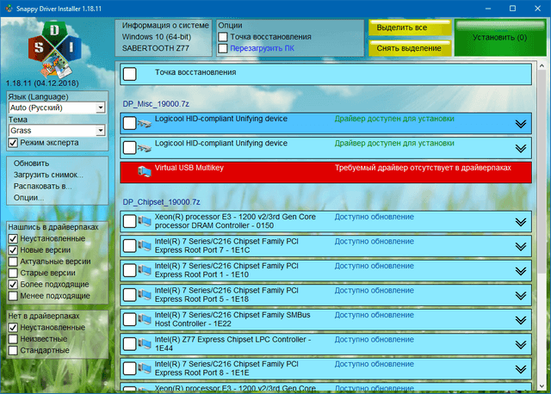This screenshot has width=551, height=394.
Task: Click chipset icon for Root Port 7 - 1E1C
Action: coord(145,246)
